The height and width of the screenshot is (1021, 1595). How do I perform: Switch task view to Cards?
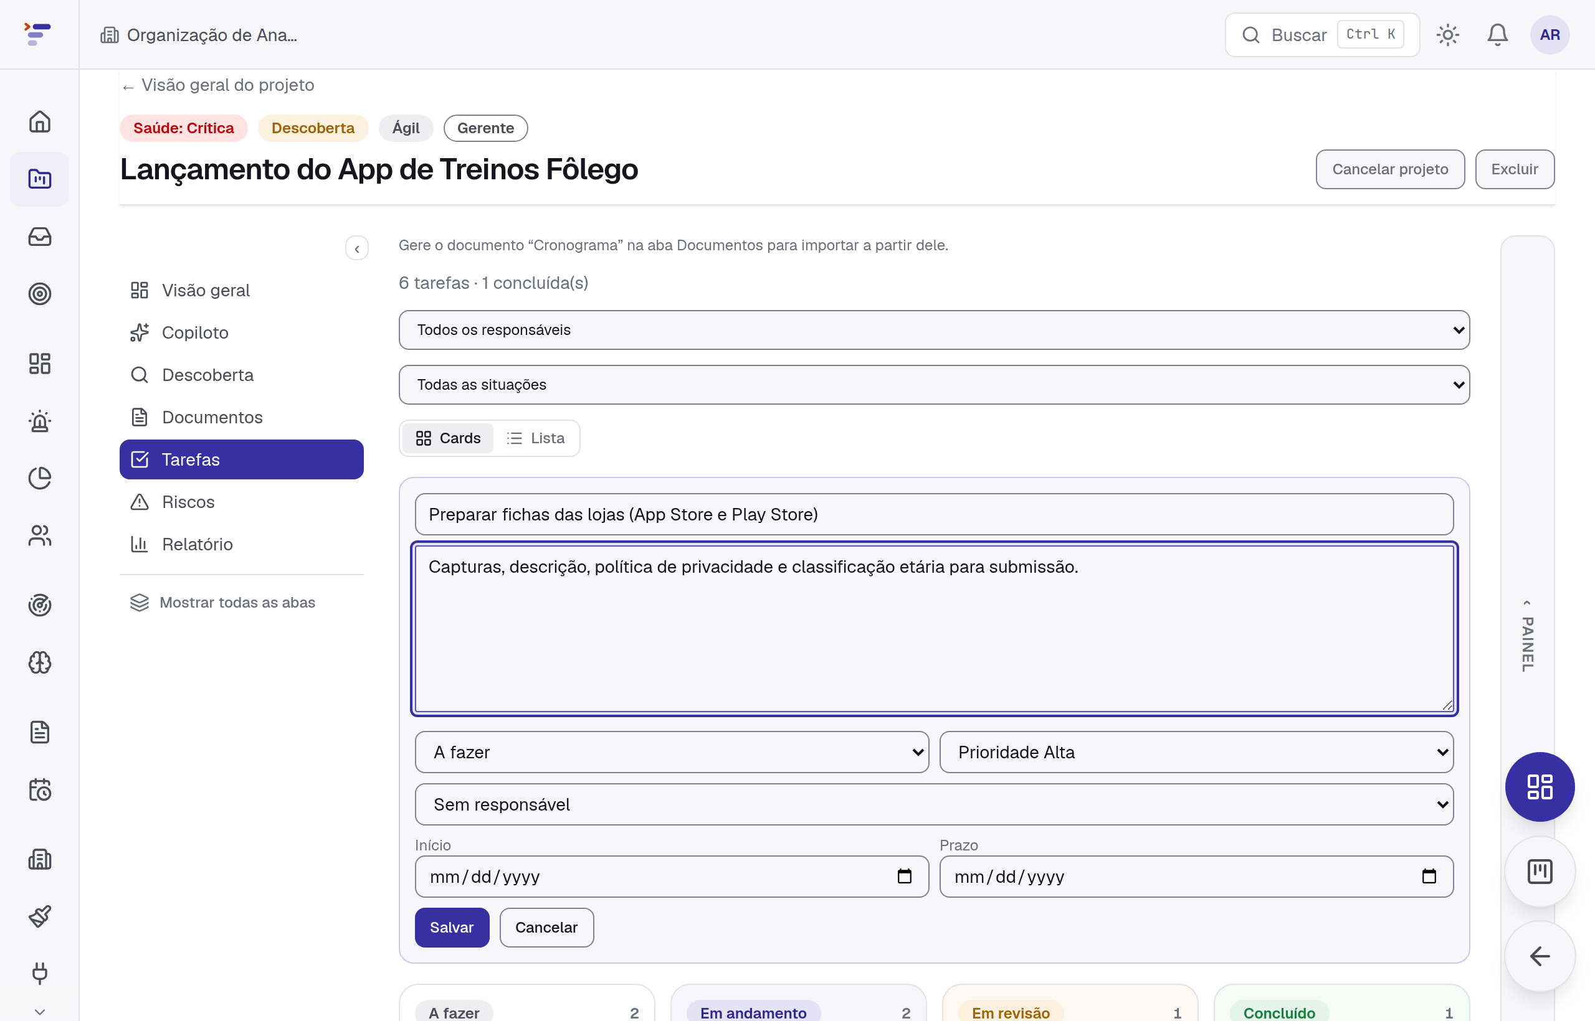448,438
